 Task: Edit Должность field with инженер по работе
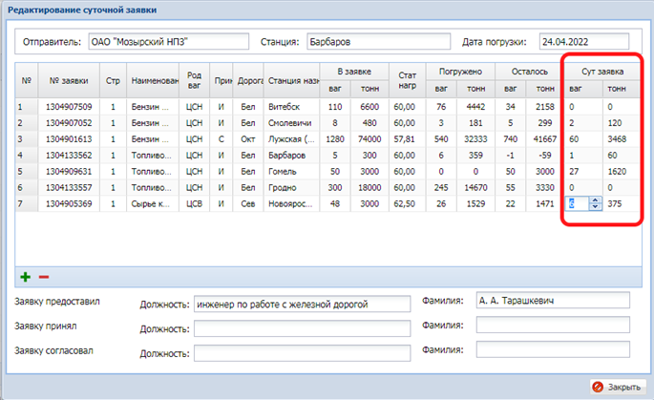tap(302, 305)
